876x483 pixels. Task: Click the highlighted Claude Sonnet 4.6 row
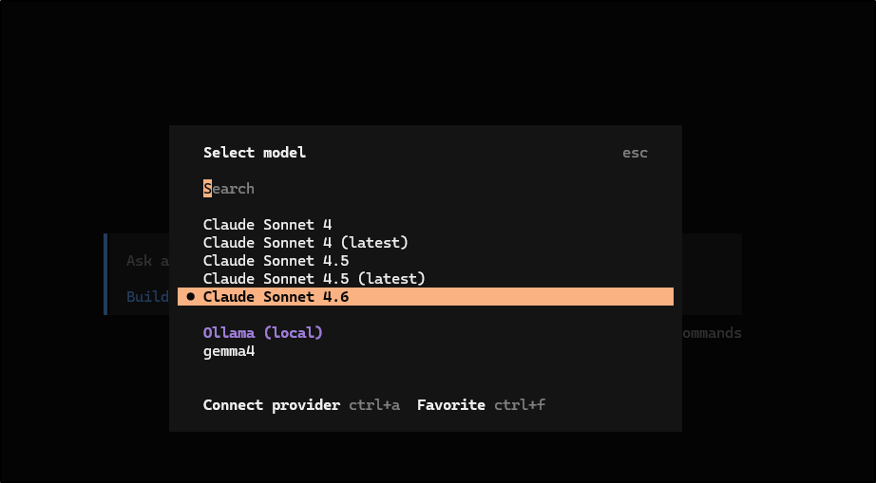pos(426,297)
